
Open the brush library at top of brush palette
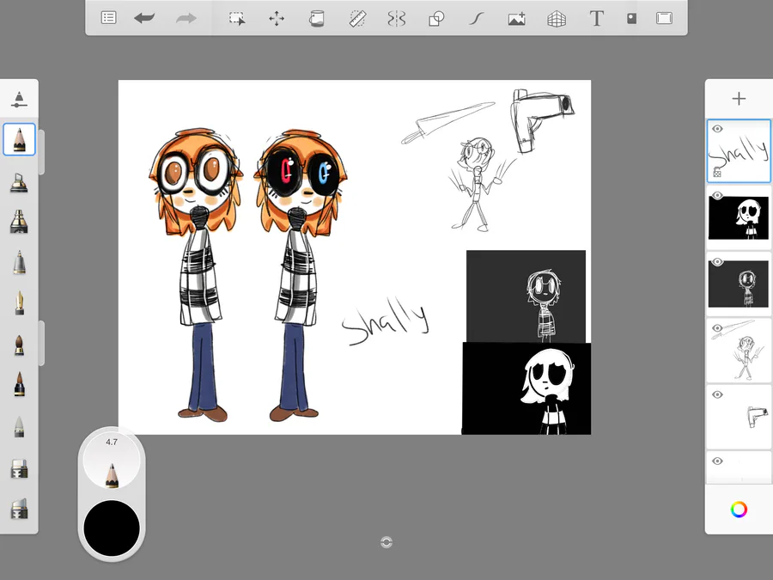tap(19, 99)
